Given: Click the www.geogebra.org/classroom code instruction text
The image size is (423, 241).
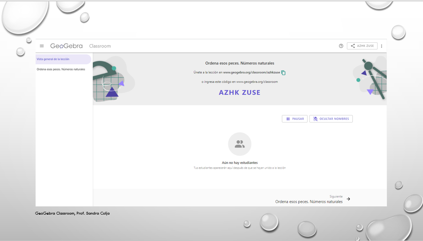Looking at the screenshot, I should click(x=240, y=82).
